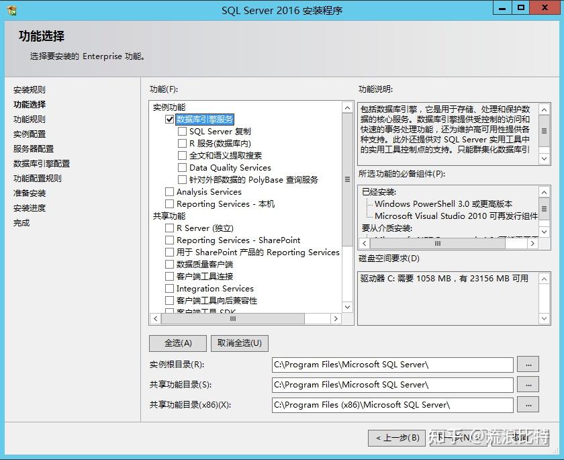
Task: Check Reporting Services - 本机
Action: tap(168, 204)
